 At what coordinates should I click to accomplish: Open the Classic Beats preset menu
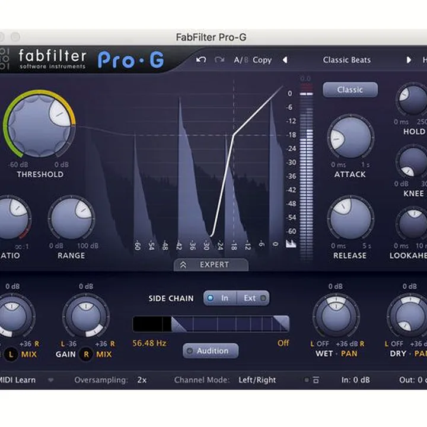coord(347,60)
